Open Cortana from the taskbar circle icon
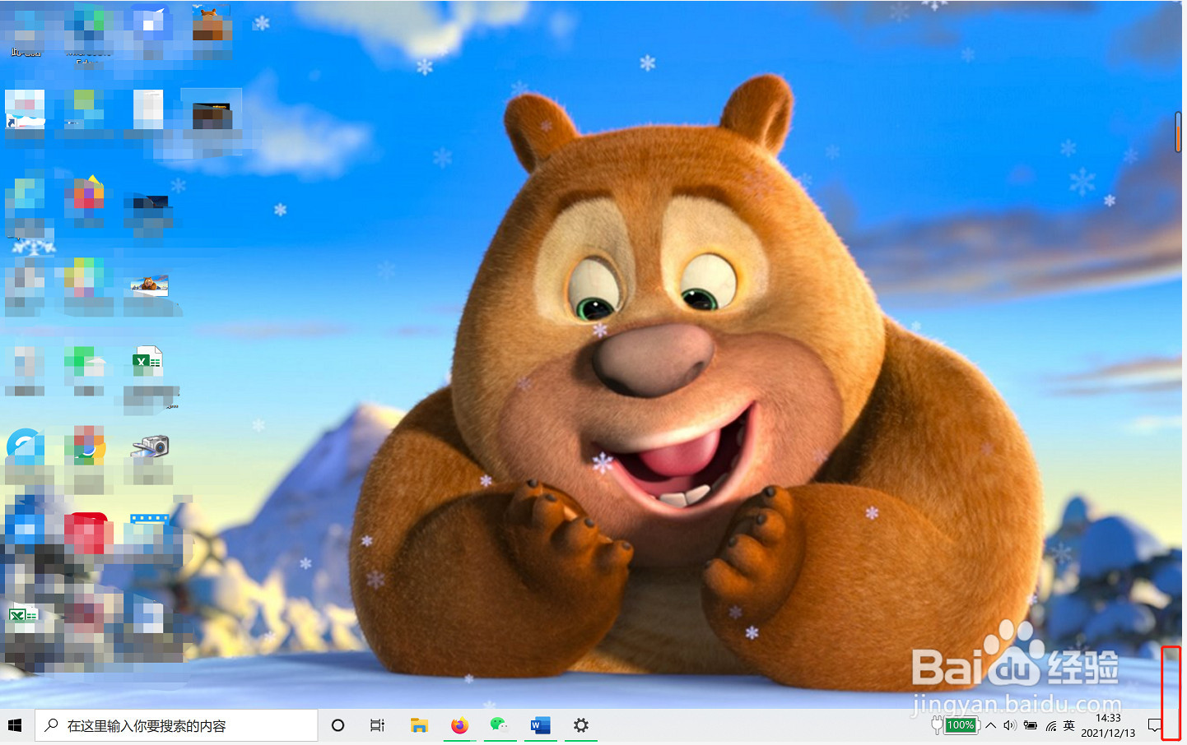Image resolution: width=1187 pixels, height=745 pixels. click(337, 725)
